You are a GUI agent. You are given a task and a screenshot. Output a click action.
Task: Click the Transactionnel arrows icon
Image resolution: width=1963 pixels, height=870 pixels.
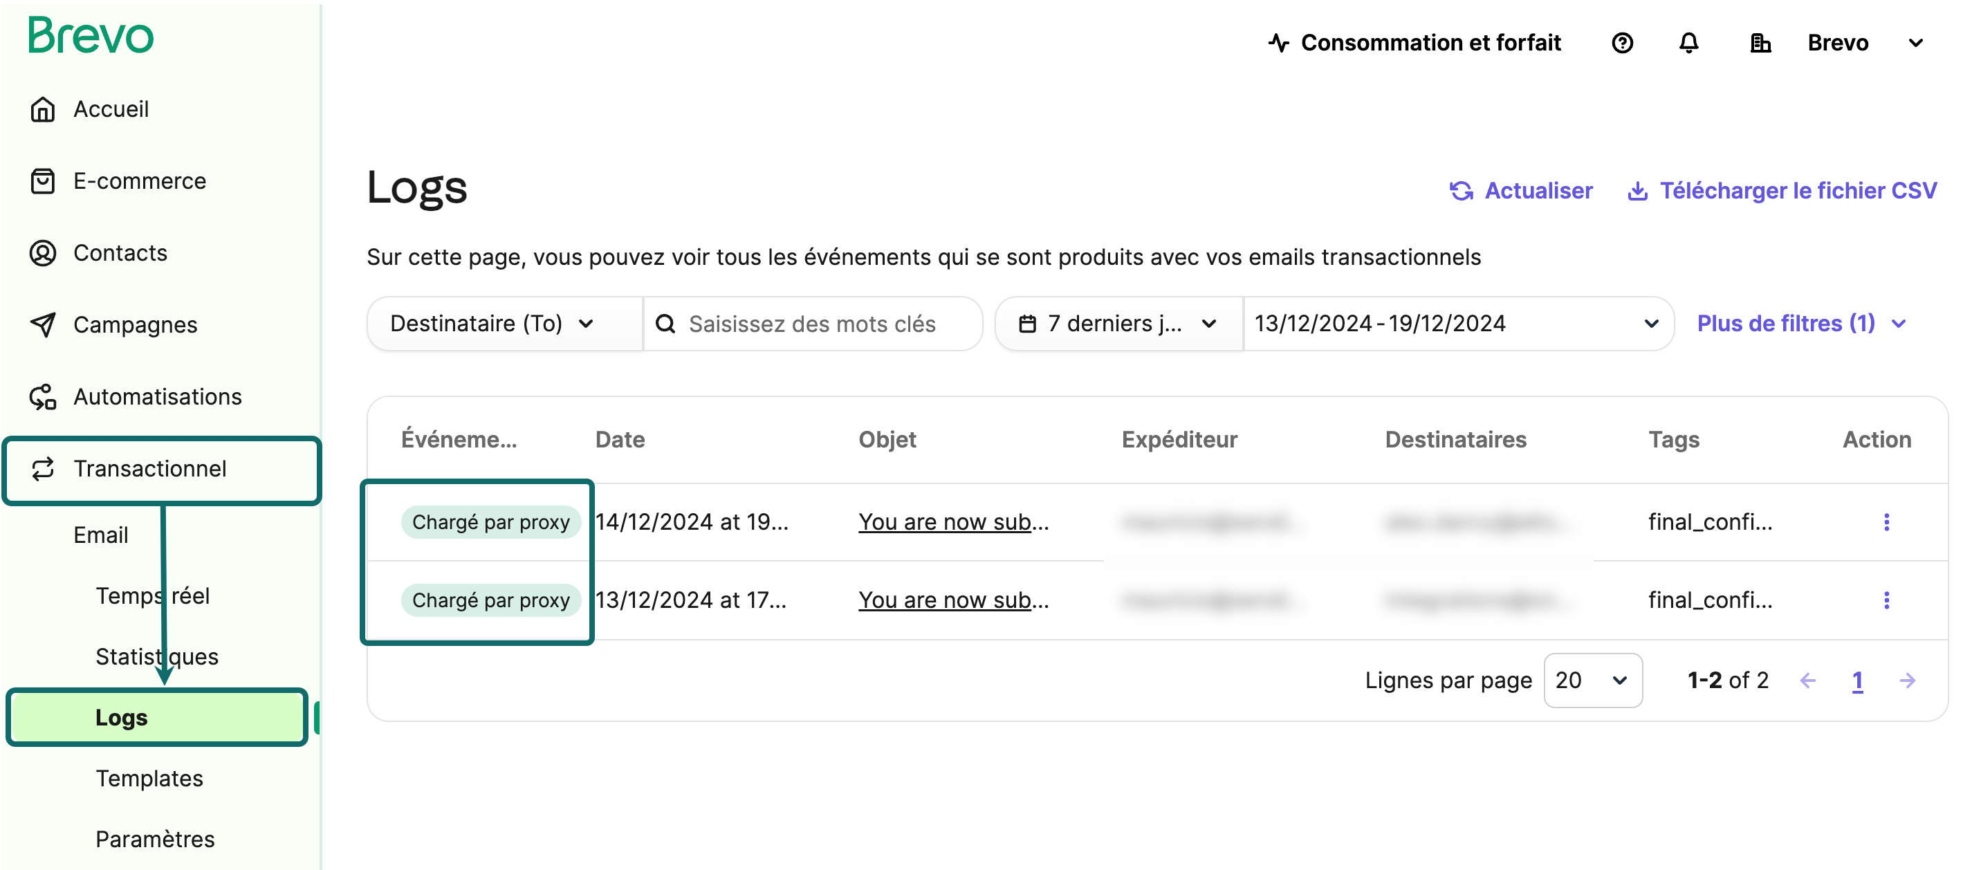(43, 468)
